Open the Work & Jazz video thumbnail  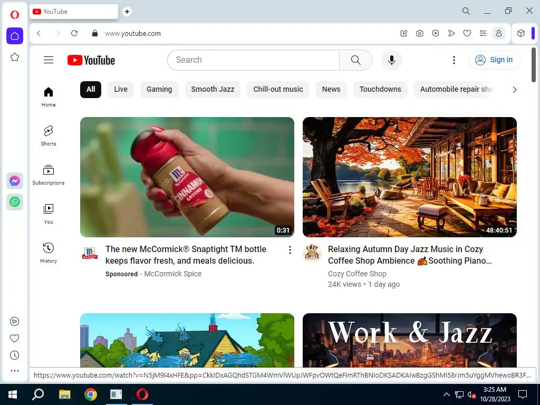(409, 340)
